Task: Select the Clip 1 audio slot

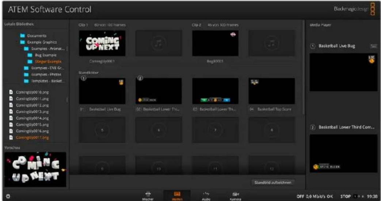Action: coord(159,43)
